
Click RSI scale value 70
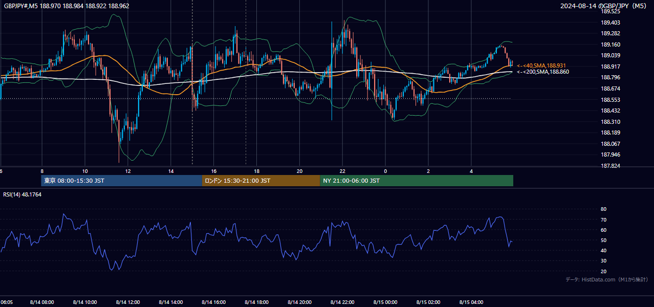[x=604, y=220]
